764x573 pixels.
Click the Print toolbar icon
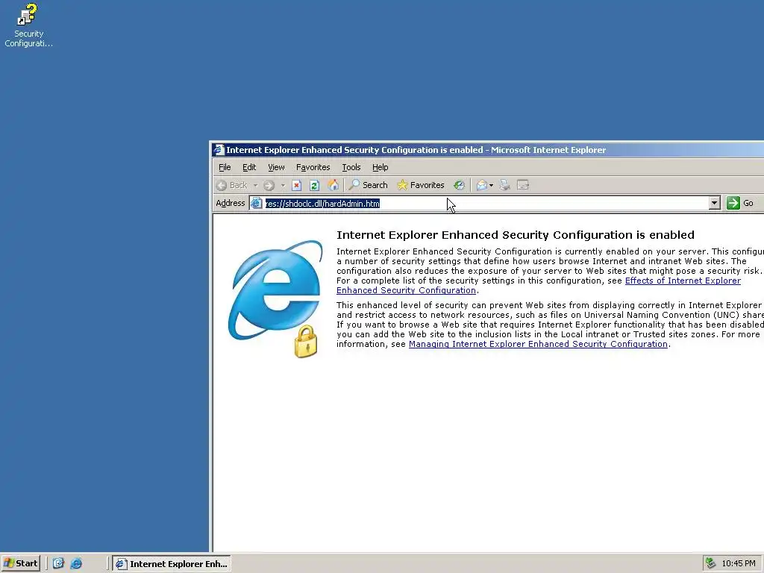pos(505,185)
